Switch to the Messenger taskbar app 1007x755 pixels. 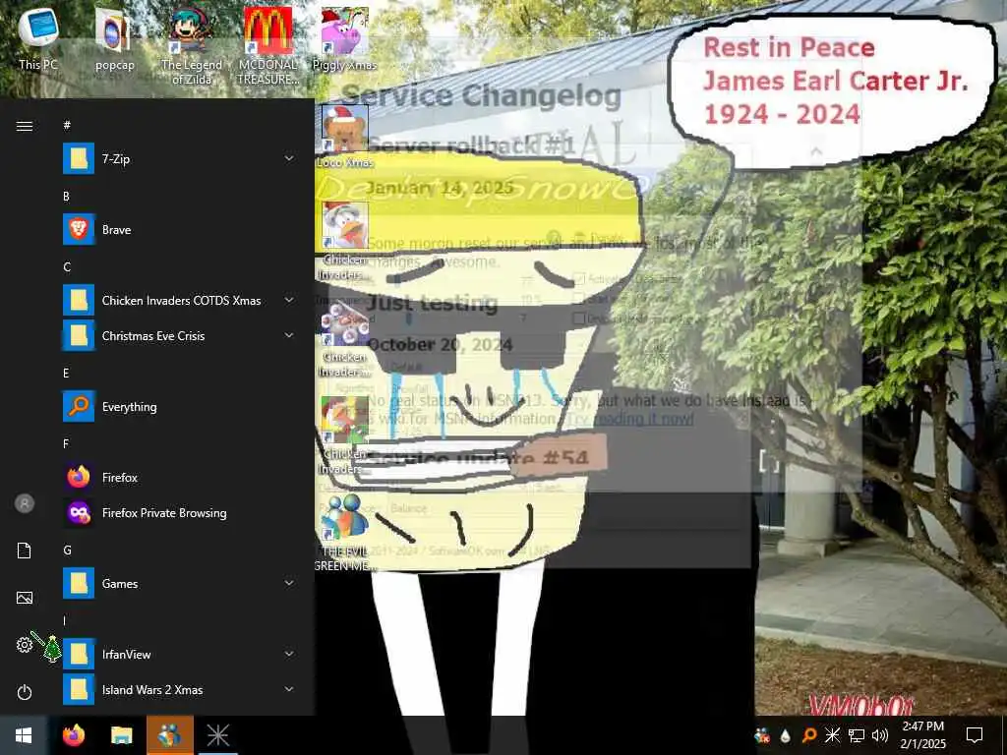(170, 735)
